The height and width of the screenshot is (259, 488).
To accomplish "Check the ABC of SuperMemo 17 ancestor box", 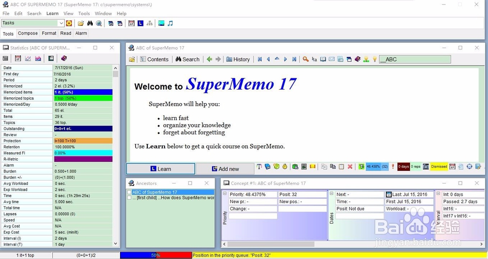I will point(129,192).
